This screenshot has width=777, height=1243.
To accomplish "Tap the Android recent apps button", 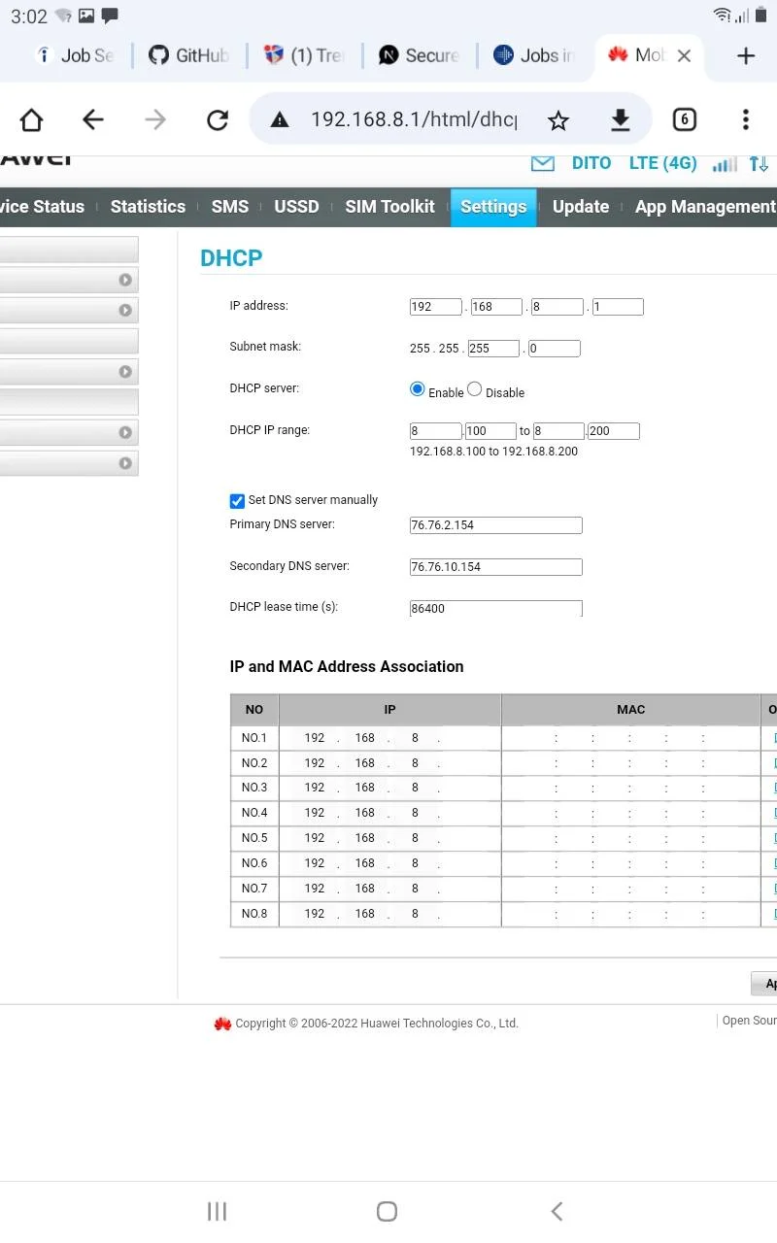I will [217, 1211].
